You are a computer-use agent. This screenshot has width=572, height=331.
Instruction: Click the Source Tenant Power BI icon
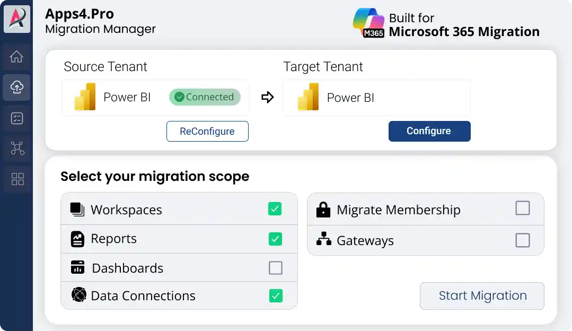click(x=85, y=97)
